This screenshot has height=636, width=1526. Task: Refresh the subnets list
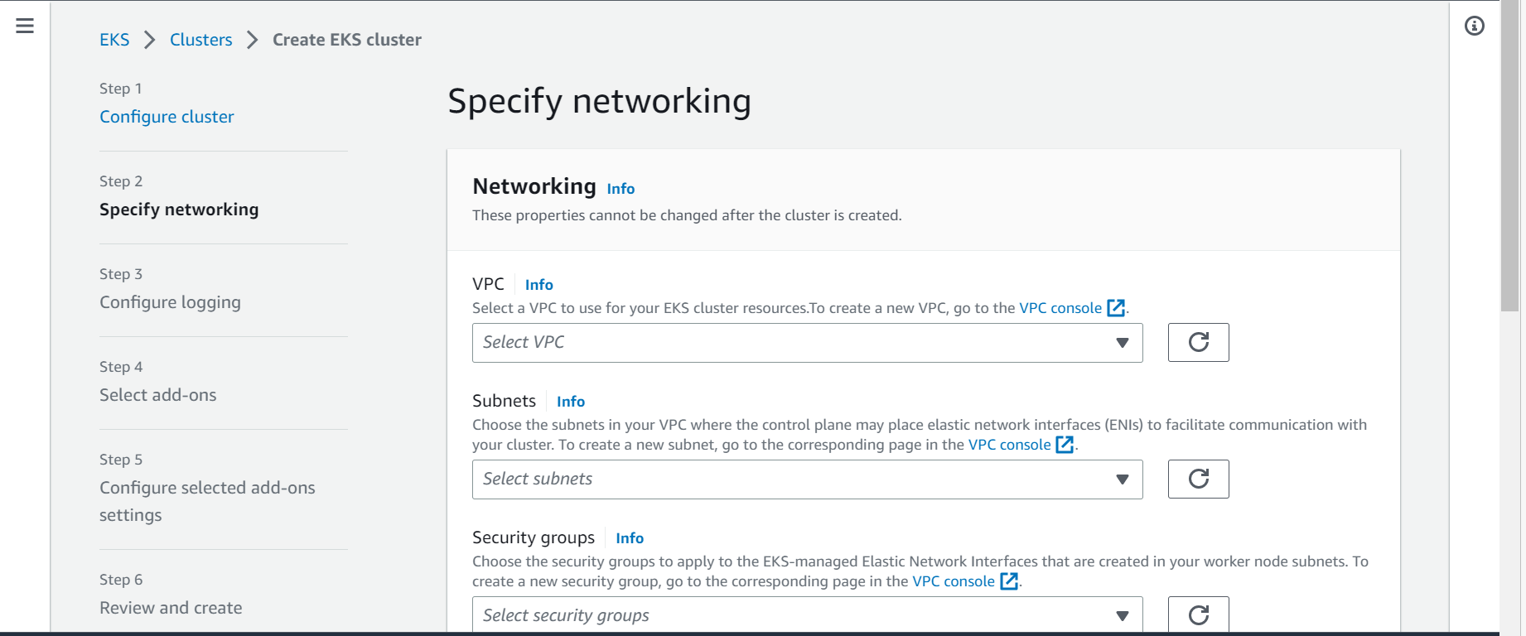[1198, 479]
